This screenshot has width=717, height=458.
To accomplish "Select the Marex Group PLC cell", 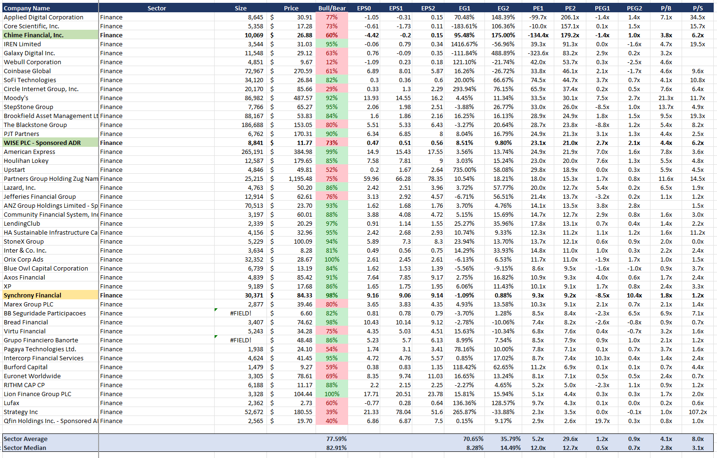I will pyautogui.click(x=50, y=304).
